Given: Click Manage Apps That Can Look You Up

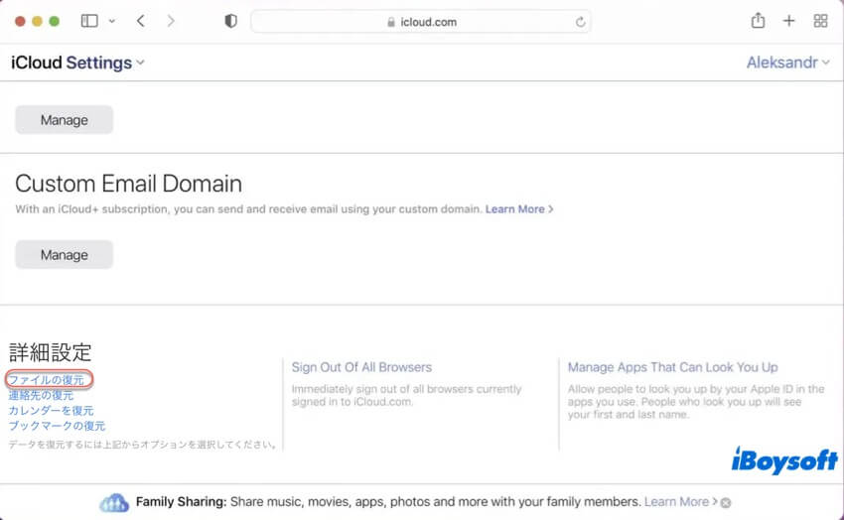Looking at the screenshot, I should [x=673, y=367].
